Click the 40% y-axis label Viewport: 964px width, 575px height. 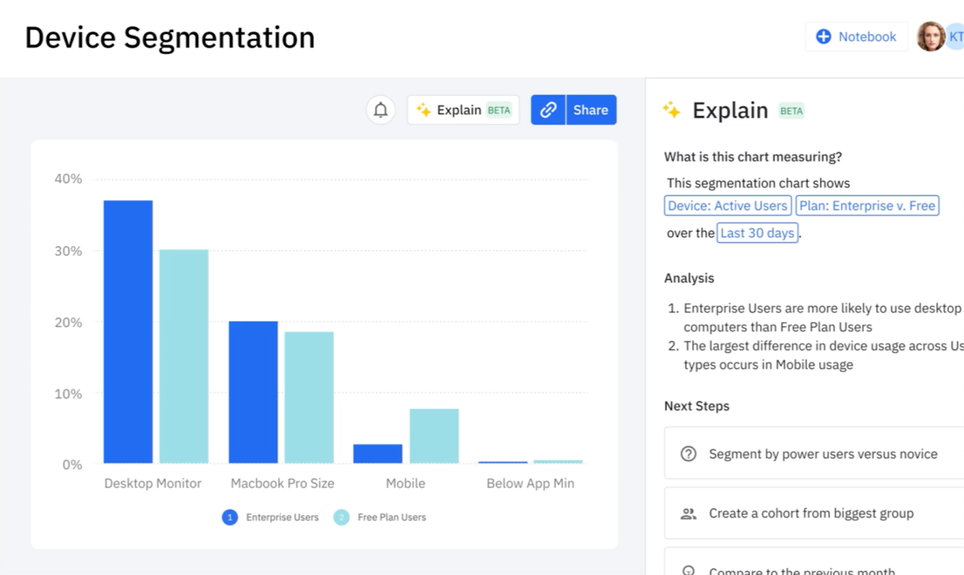[x=68, y=179]
